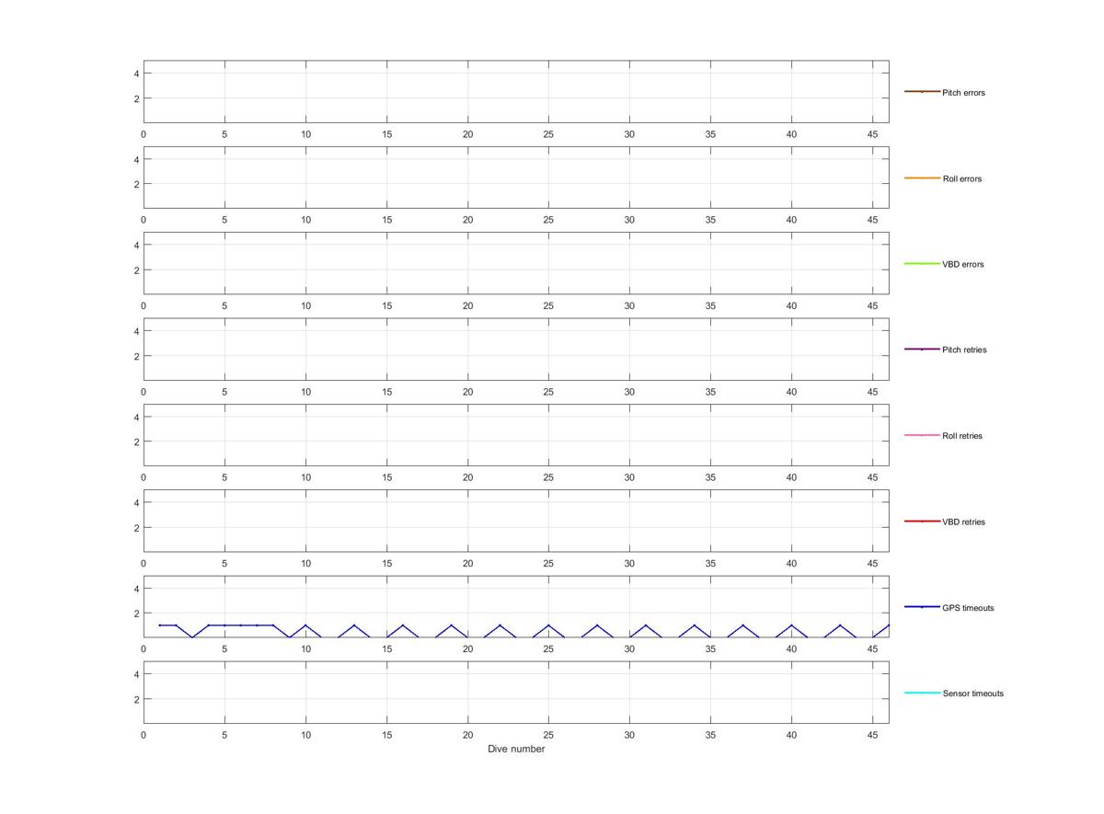Click the 'Dive number' x-axis label
This screenshot has height=814, width=1104.
point(516,749)
